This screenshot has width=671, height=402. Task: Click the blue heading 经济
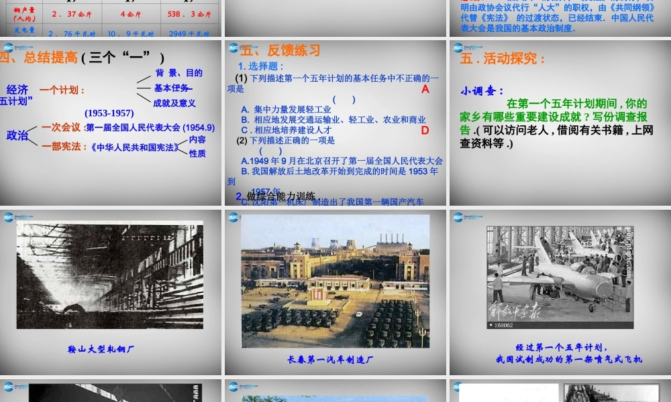[17, 90]
